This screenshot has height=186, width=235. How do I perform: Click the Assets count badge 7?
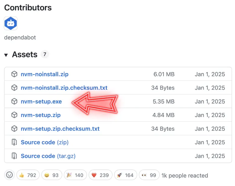(45, 54)
